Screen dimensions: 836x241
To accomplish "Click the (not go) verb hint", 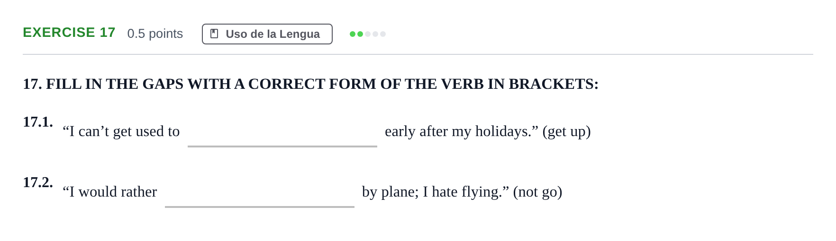I will pyautogui.click(x=537, y=192).
